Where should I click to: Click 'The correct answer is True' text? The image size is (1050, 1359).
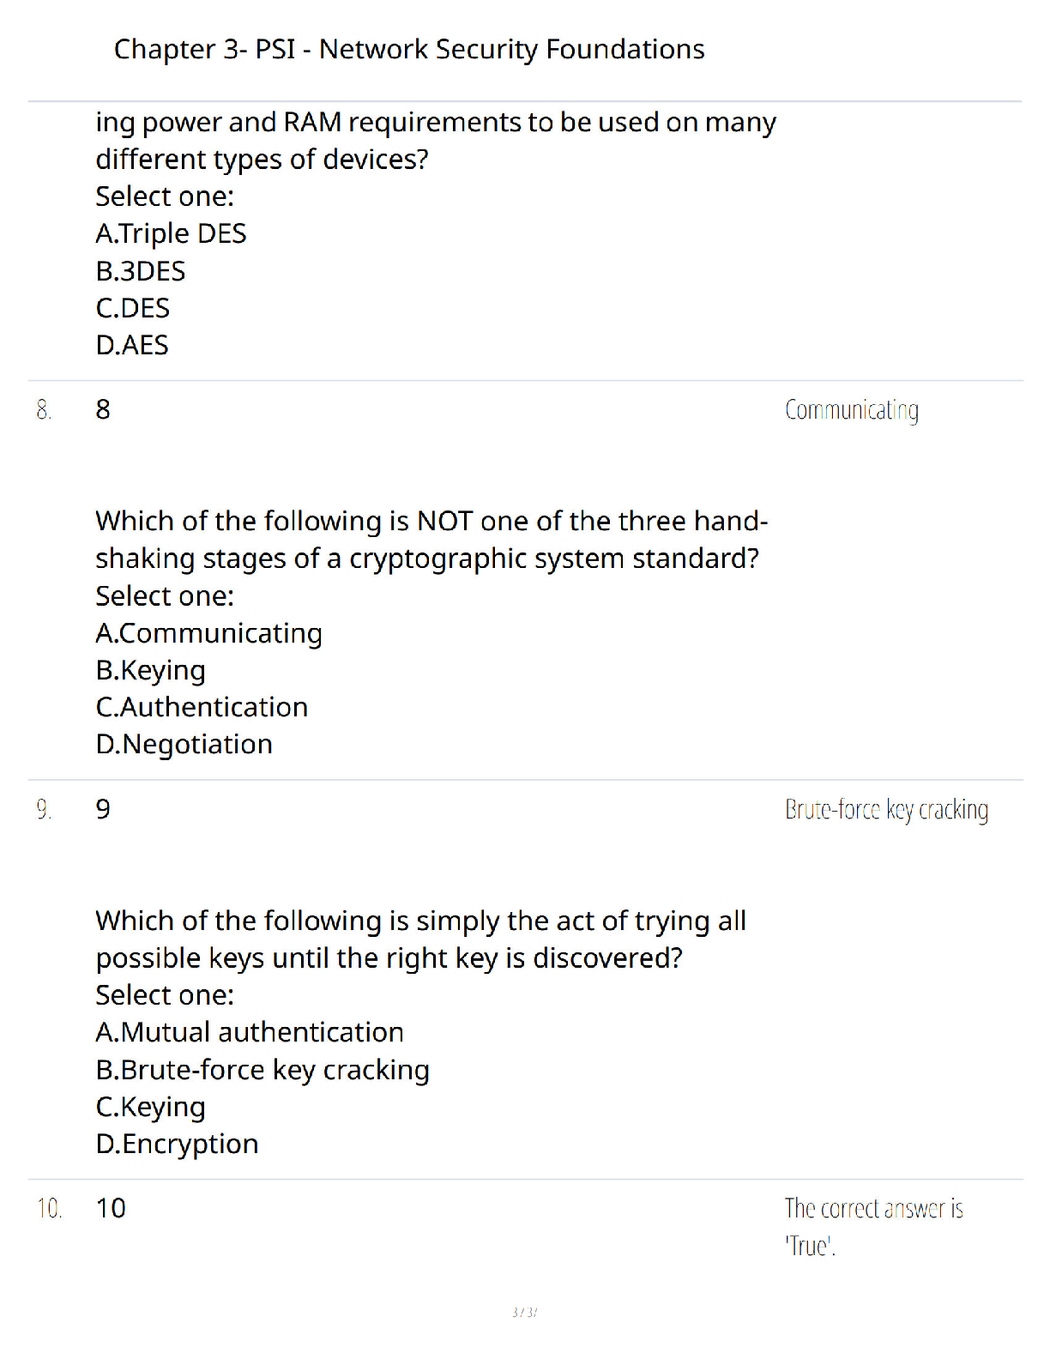(x=874, y=1227)
